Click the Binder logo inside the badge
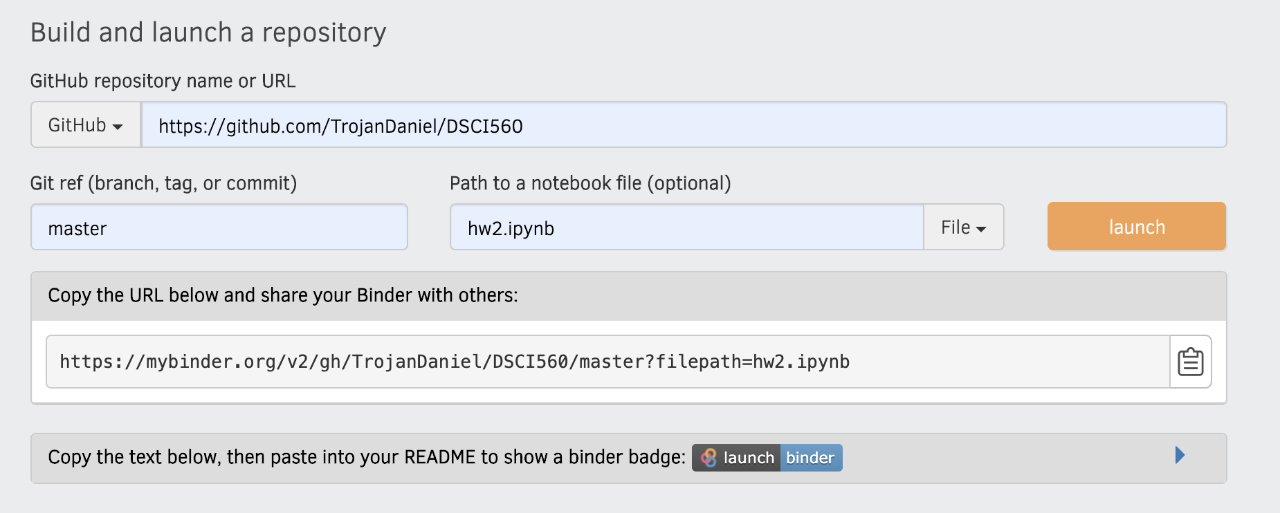The image size is (1280, 513). [708, 458]
